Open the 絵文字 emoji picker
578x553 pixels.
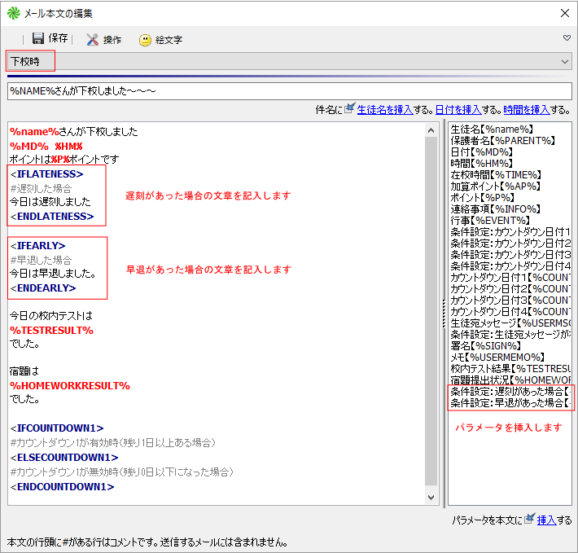tap(160, 39)
